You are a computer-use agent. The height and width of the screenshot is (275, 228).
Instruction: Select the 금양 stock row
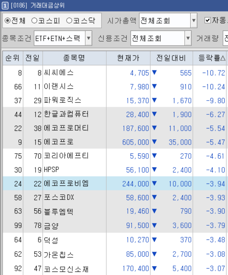click(x=114, y=225)
